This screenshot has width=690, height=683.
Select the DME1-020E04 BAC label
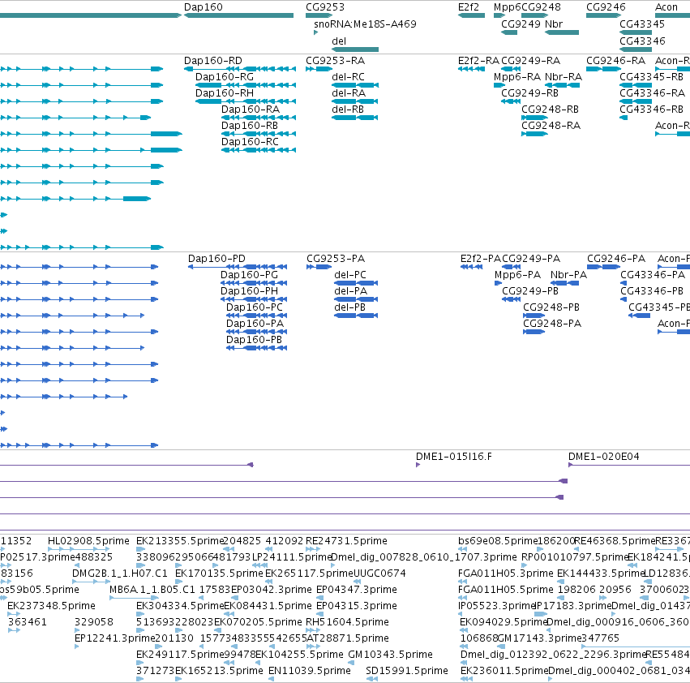604,457
